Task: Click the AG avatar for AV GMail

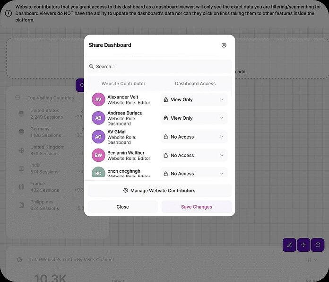Action: [98, 137]
